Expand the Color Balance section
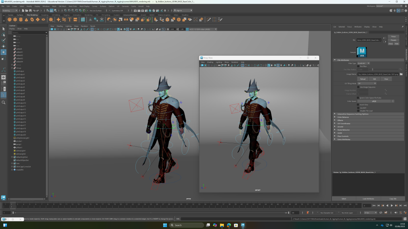Screen dimensions: 408x229 tap(343, 117)
